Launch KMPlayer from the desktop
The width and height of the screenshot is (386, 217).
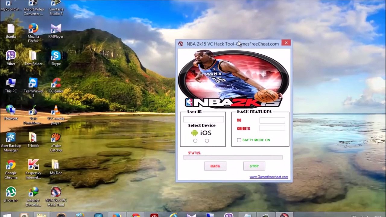point(56,31)
